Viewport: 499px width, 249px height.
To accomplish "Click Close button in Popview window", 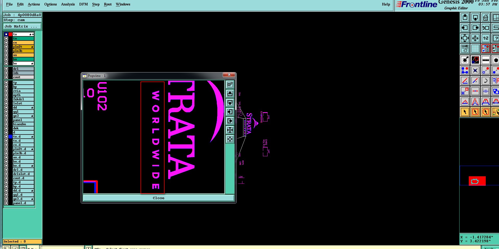I will point(159,198).
